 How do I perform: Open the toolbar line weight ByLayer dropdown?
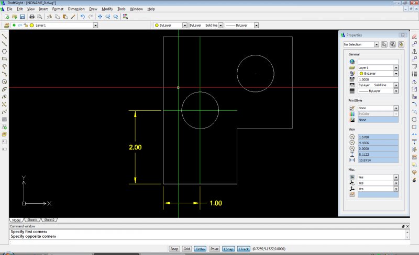pos(256,25)
